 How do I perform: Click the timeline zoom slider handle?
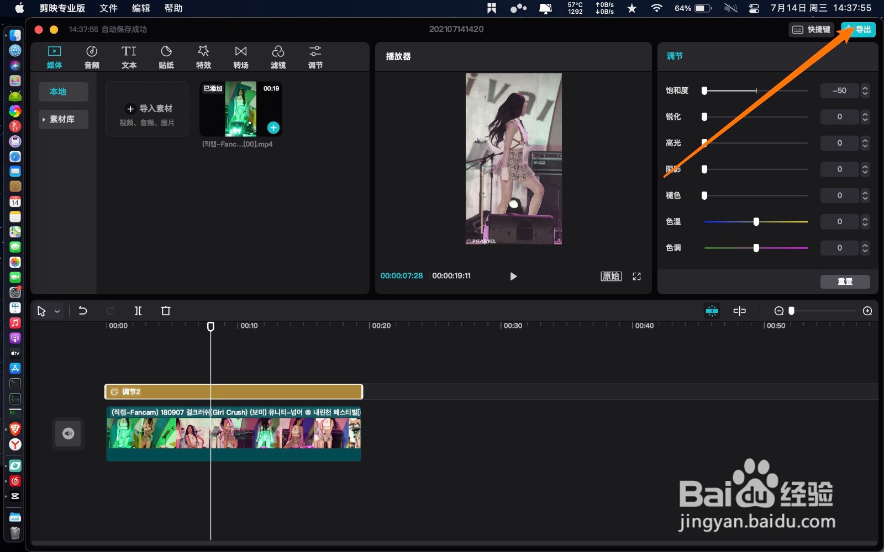click(x=791, y=311)
